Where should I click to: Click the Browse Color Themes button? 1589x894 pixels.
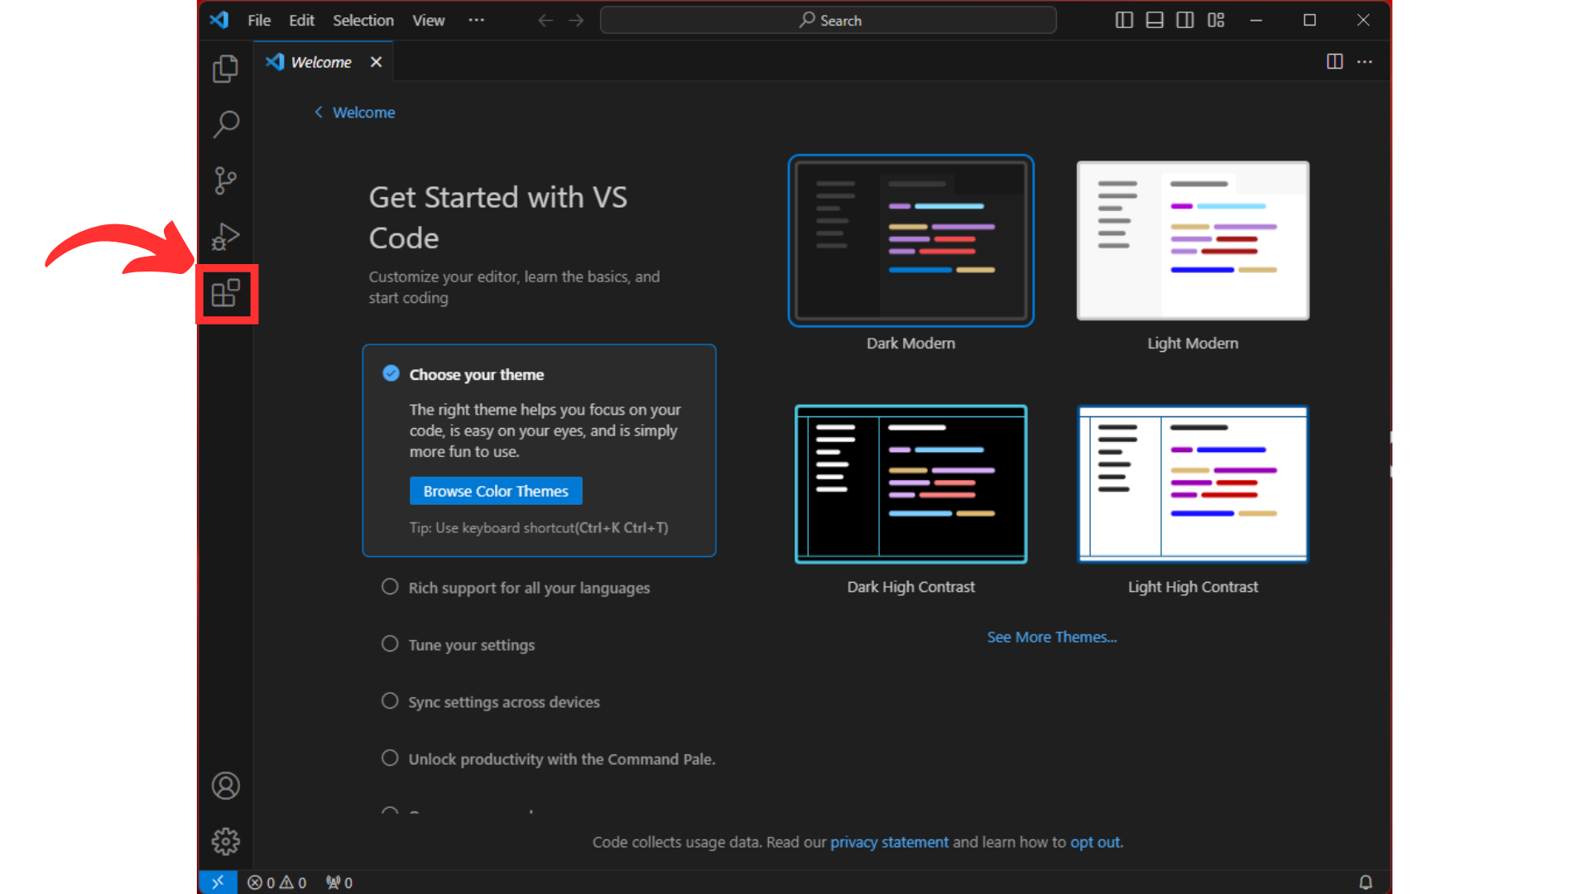tap(496, 491)
